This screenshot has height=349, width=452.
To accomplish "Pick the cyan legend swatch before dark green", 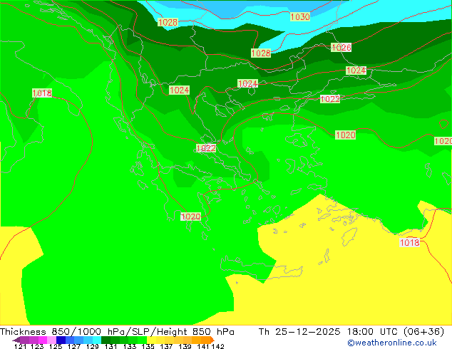I will point(97,340).
